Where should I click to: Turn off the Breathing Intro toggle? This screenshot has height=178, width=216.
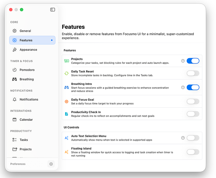click(193, 87)
